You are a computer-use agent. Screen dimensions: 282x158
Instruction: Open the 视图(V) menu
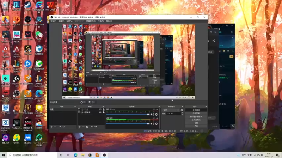coord(69,21)
